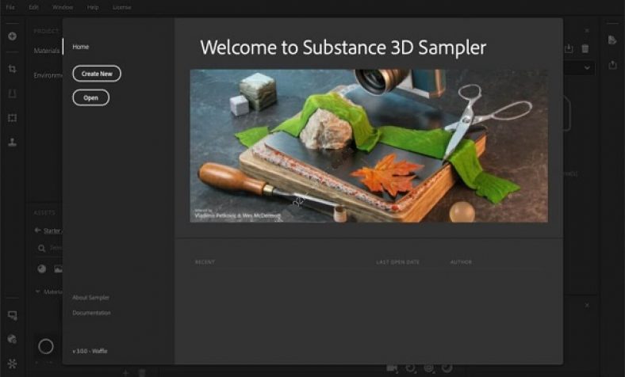This screenshot has width=625, height=377.
Task: Open the dropdown chevron in right panel
Action: 587,67
